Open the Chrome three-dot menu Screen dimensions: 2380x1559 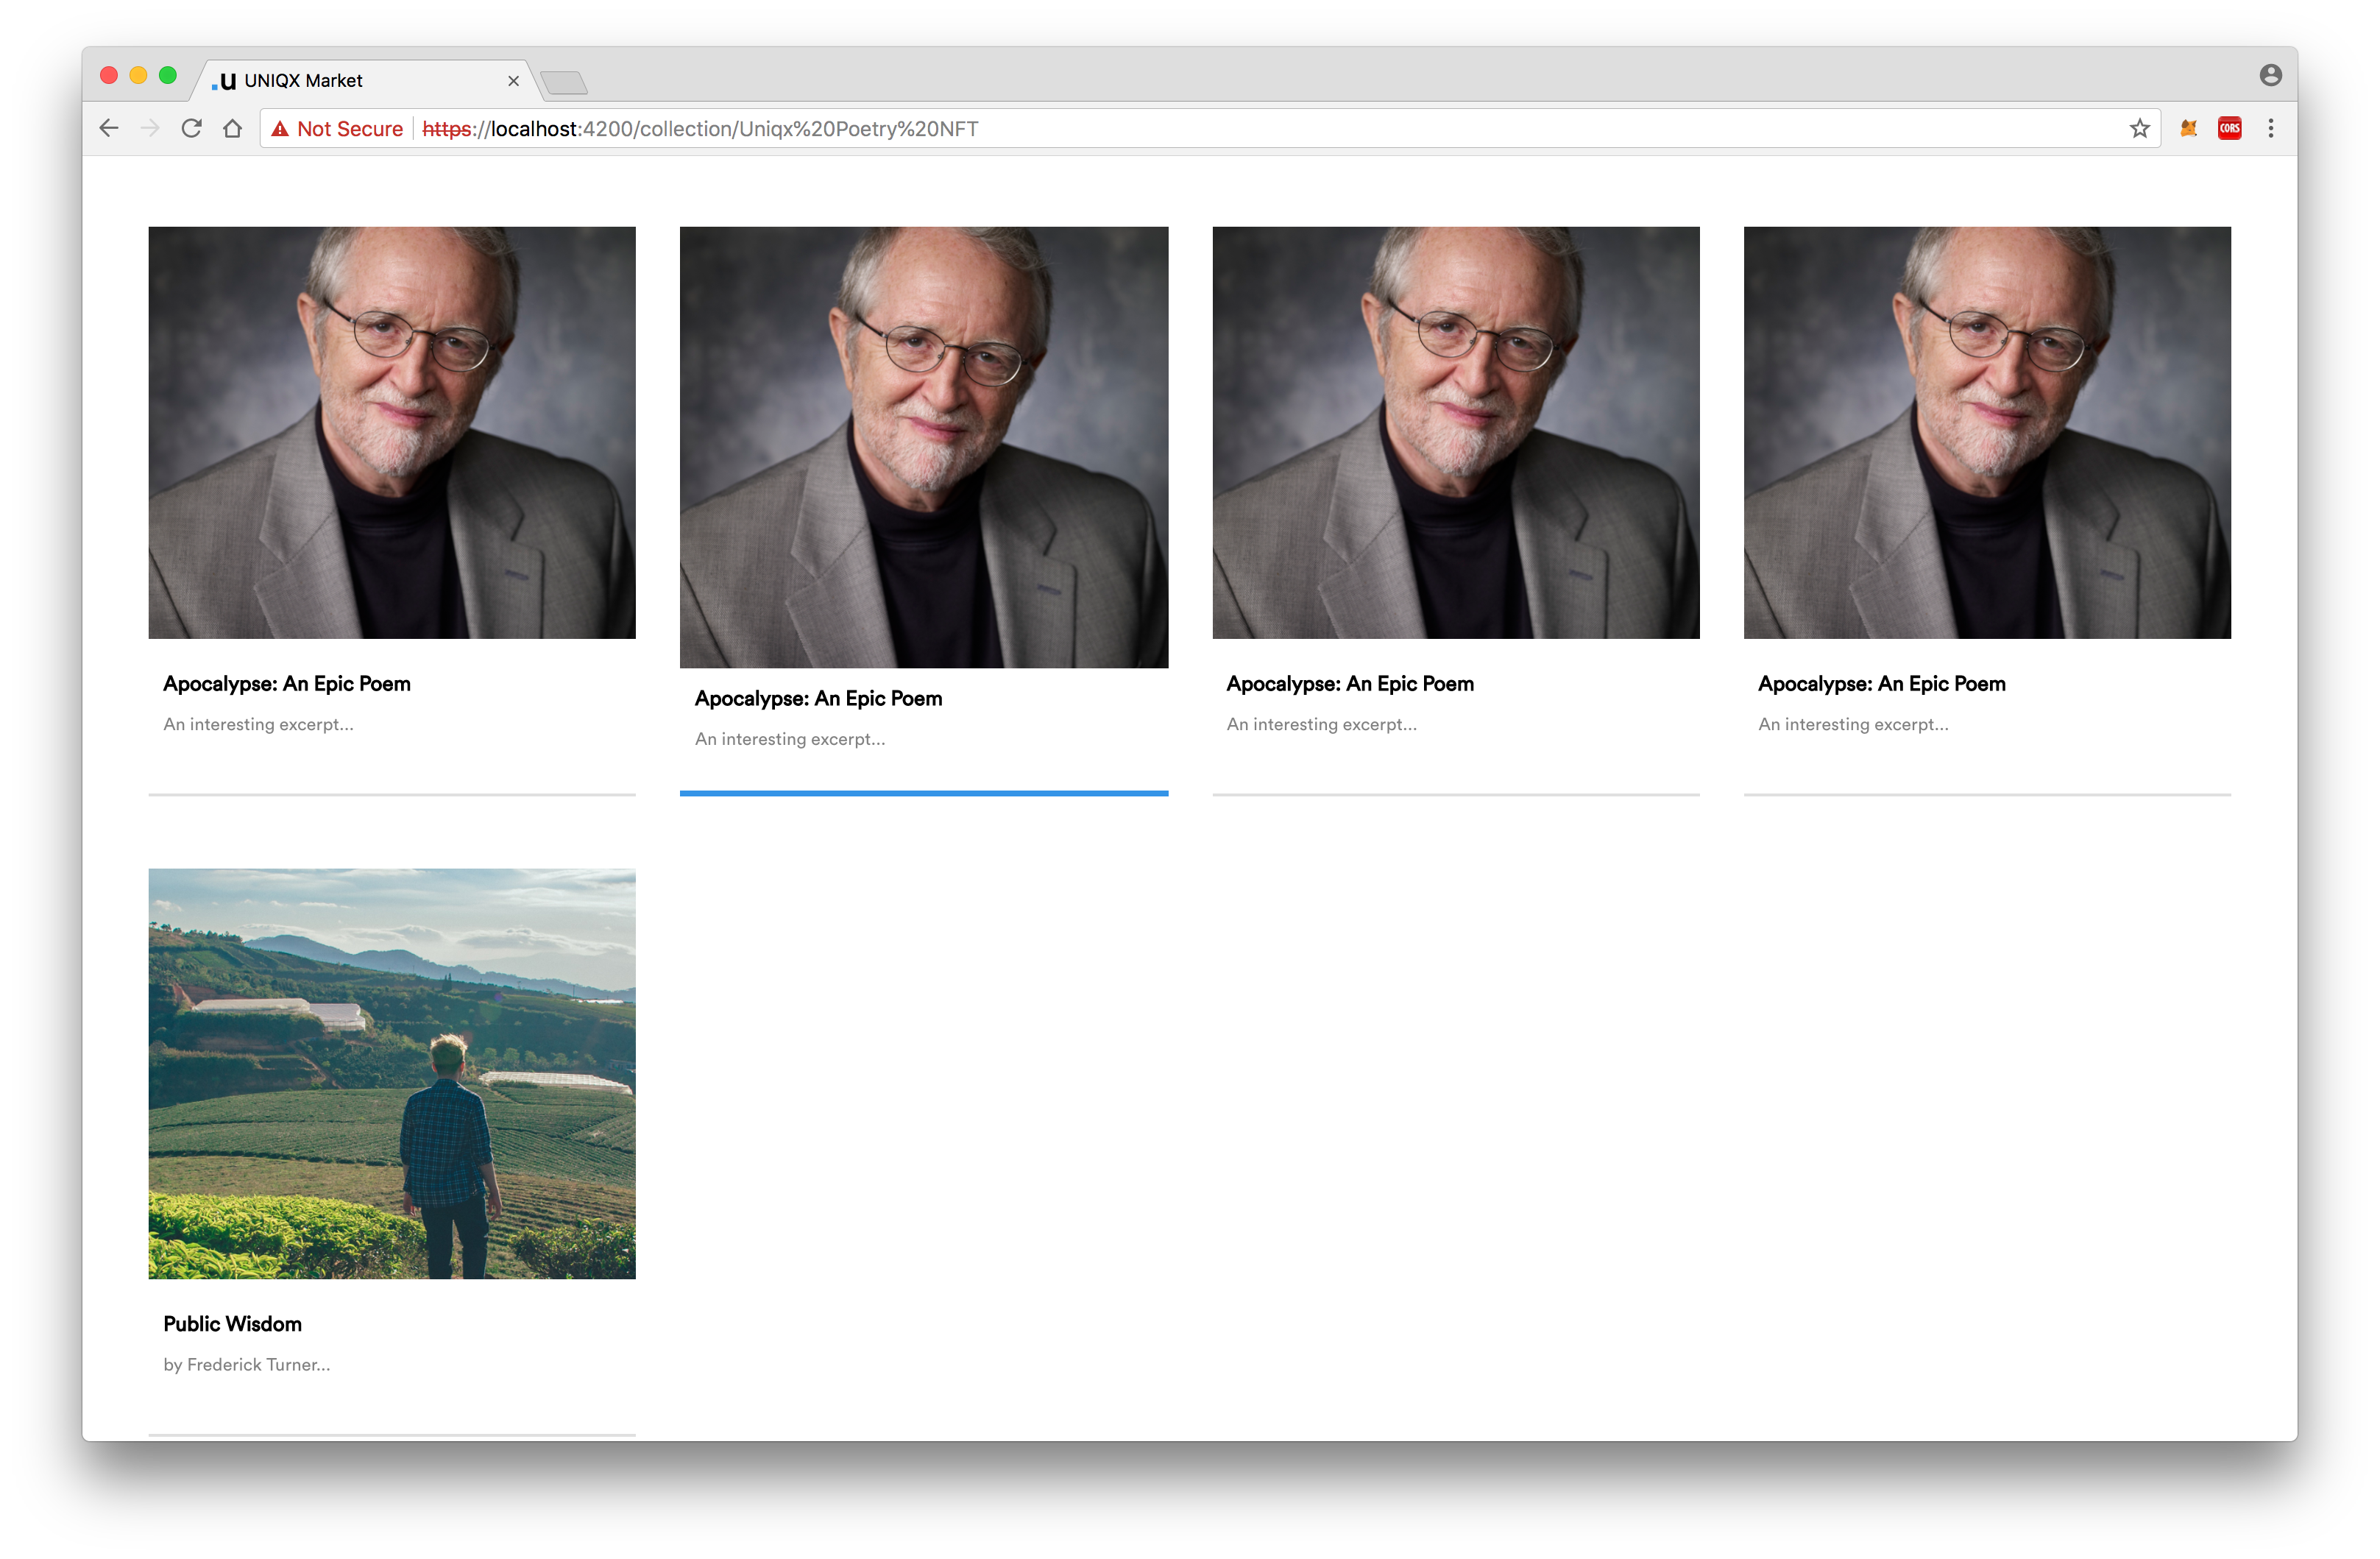coord(2270,128)
